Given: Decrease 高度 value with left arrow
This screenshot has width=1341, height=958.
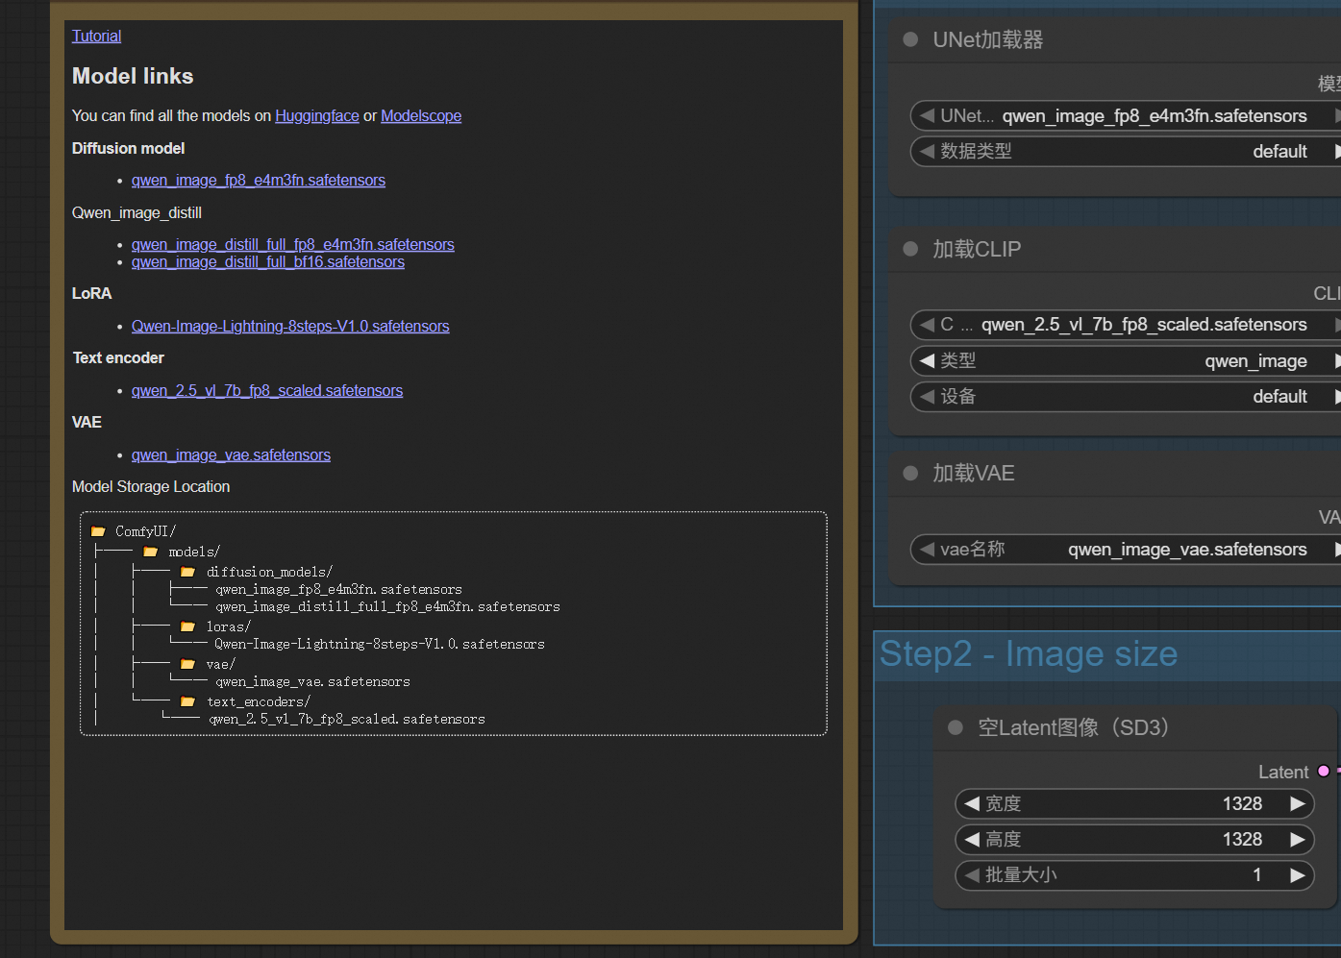Looking at the screenshot, I should pos(972,839).
